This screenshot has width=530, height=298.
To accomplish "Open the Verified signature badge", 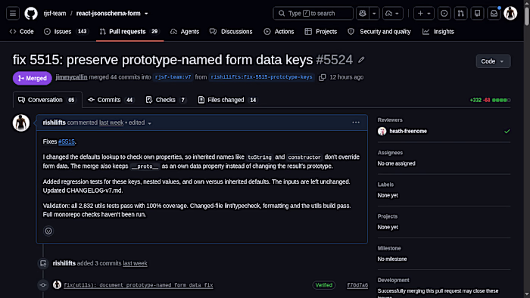I will coord(324,285).
